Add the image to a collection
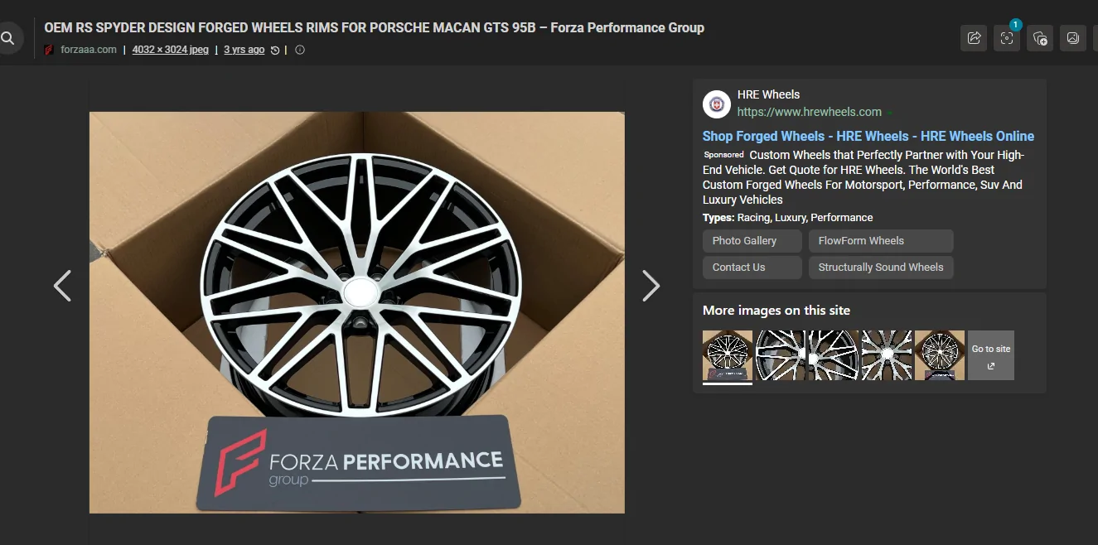This screenshot has height=545, width=1098. (1039, 38)
